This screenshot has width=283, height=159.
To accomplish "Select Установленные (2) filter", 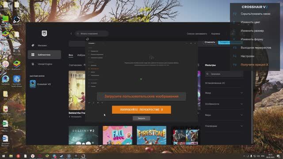I will [215, 83].
